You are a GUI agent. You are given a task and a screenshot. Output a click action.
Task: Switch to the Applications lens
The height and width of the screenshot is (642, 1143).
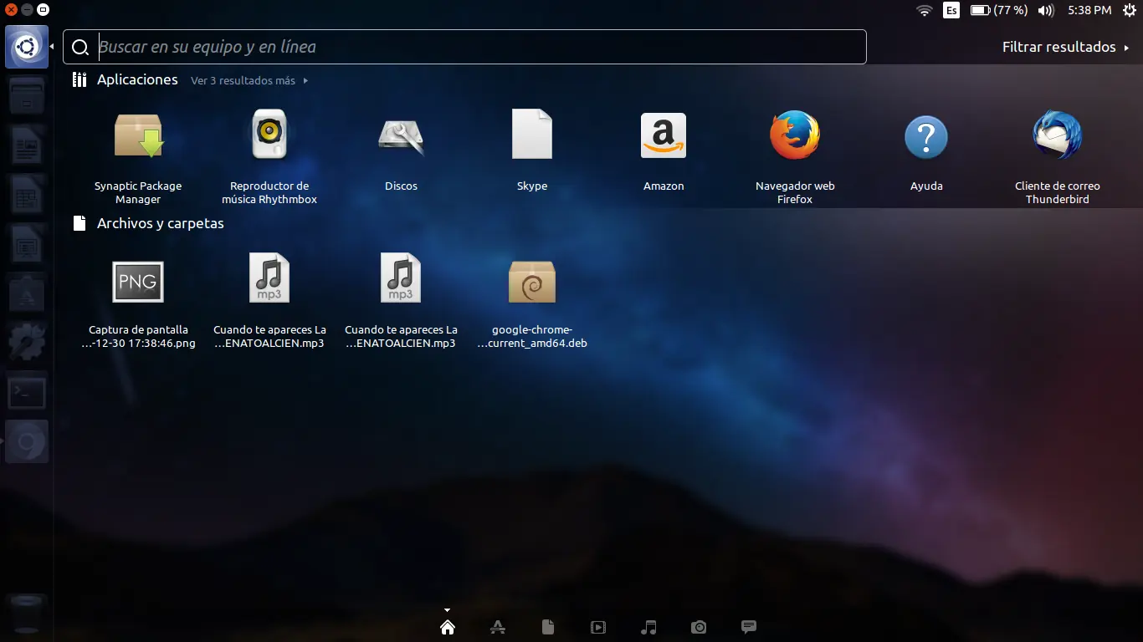498,626
